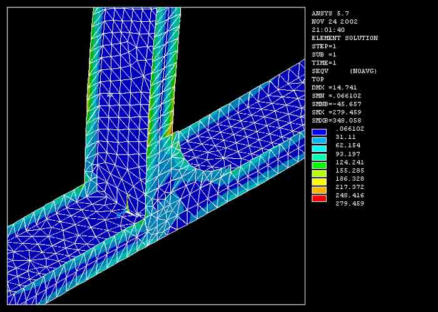Click the yellow legend swatch at 186.328
The height and width of the screenshot is (312, 438).
click(319, 182)
